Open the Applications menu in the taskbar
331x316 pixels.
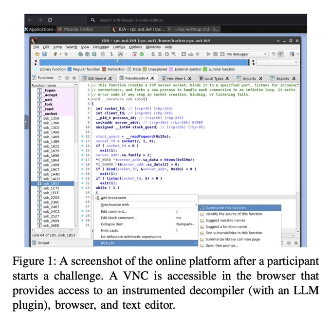point(39,29)
